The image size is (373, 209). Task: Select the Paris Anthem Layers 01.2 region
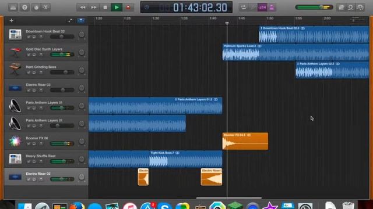coord(156,106)
